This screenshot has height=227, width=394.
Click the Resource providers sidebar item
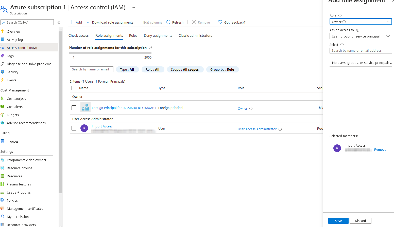coord(21,225)
